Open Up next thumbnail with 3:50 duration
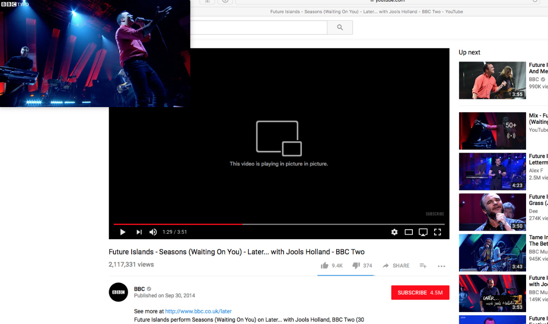The image size is (548, 324). click(x=492, y=212)
